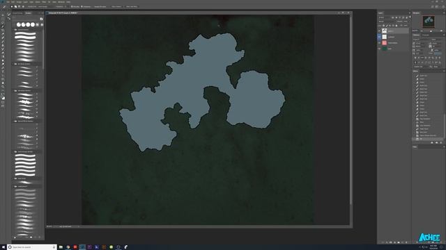Select the Move tool in the toolbar

point(3,15)
